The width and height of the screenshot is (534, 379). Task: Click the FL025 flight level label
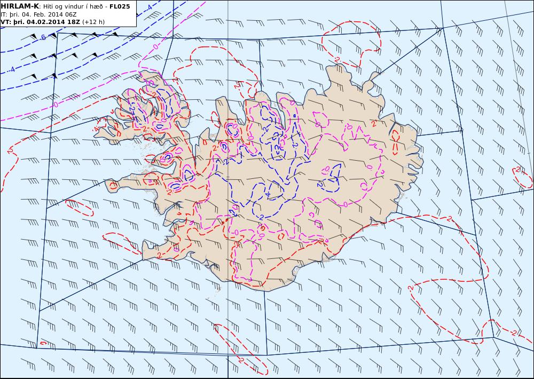120,6
